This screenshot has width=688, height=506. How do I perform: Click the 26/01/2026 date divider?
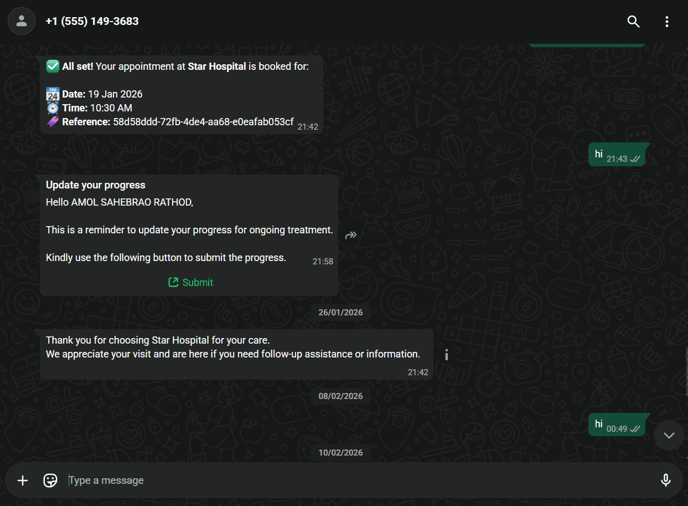coord(339,312)
